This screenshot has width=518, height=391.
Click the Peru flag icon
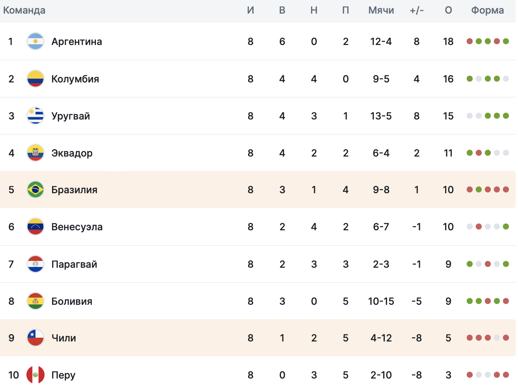point(35,375)
